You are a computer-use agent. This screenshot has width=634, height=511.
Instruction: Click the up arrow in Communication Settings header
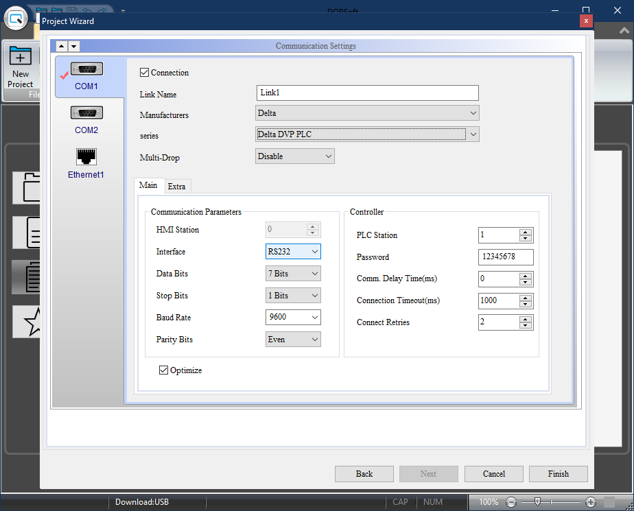(61, 46)
